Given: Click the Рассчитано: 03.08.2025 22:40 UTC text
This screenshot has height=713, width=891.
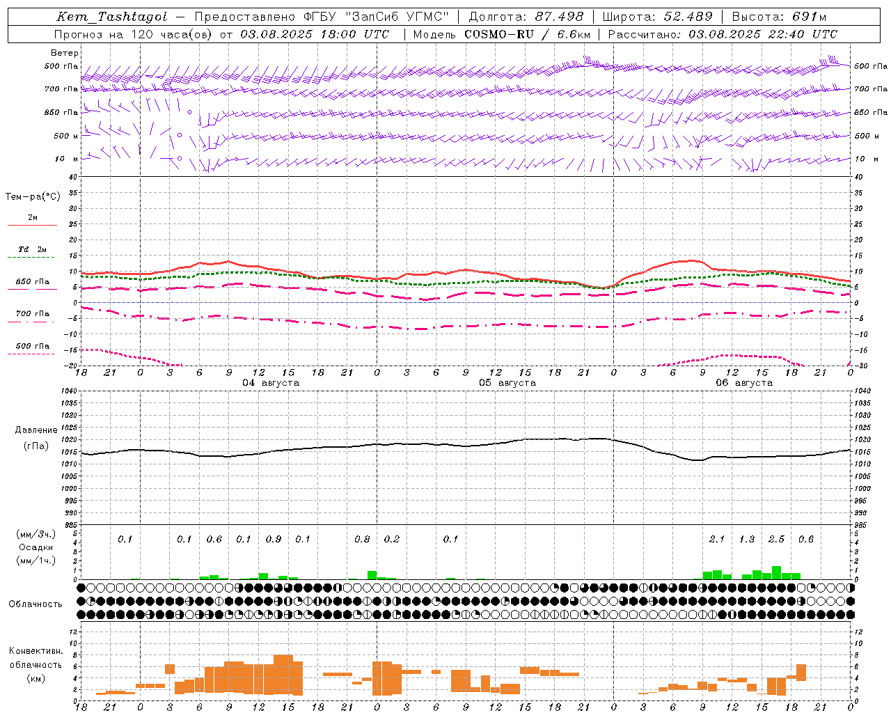Looking at the screenshot, I should pyautogui.click(x=723, y=34).
